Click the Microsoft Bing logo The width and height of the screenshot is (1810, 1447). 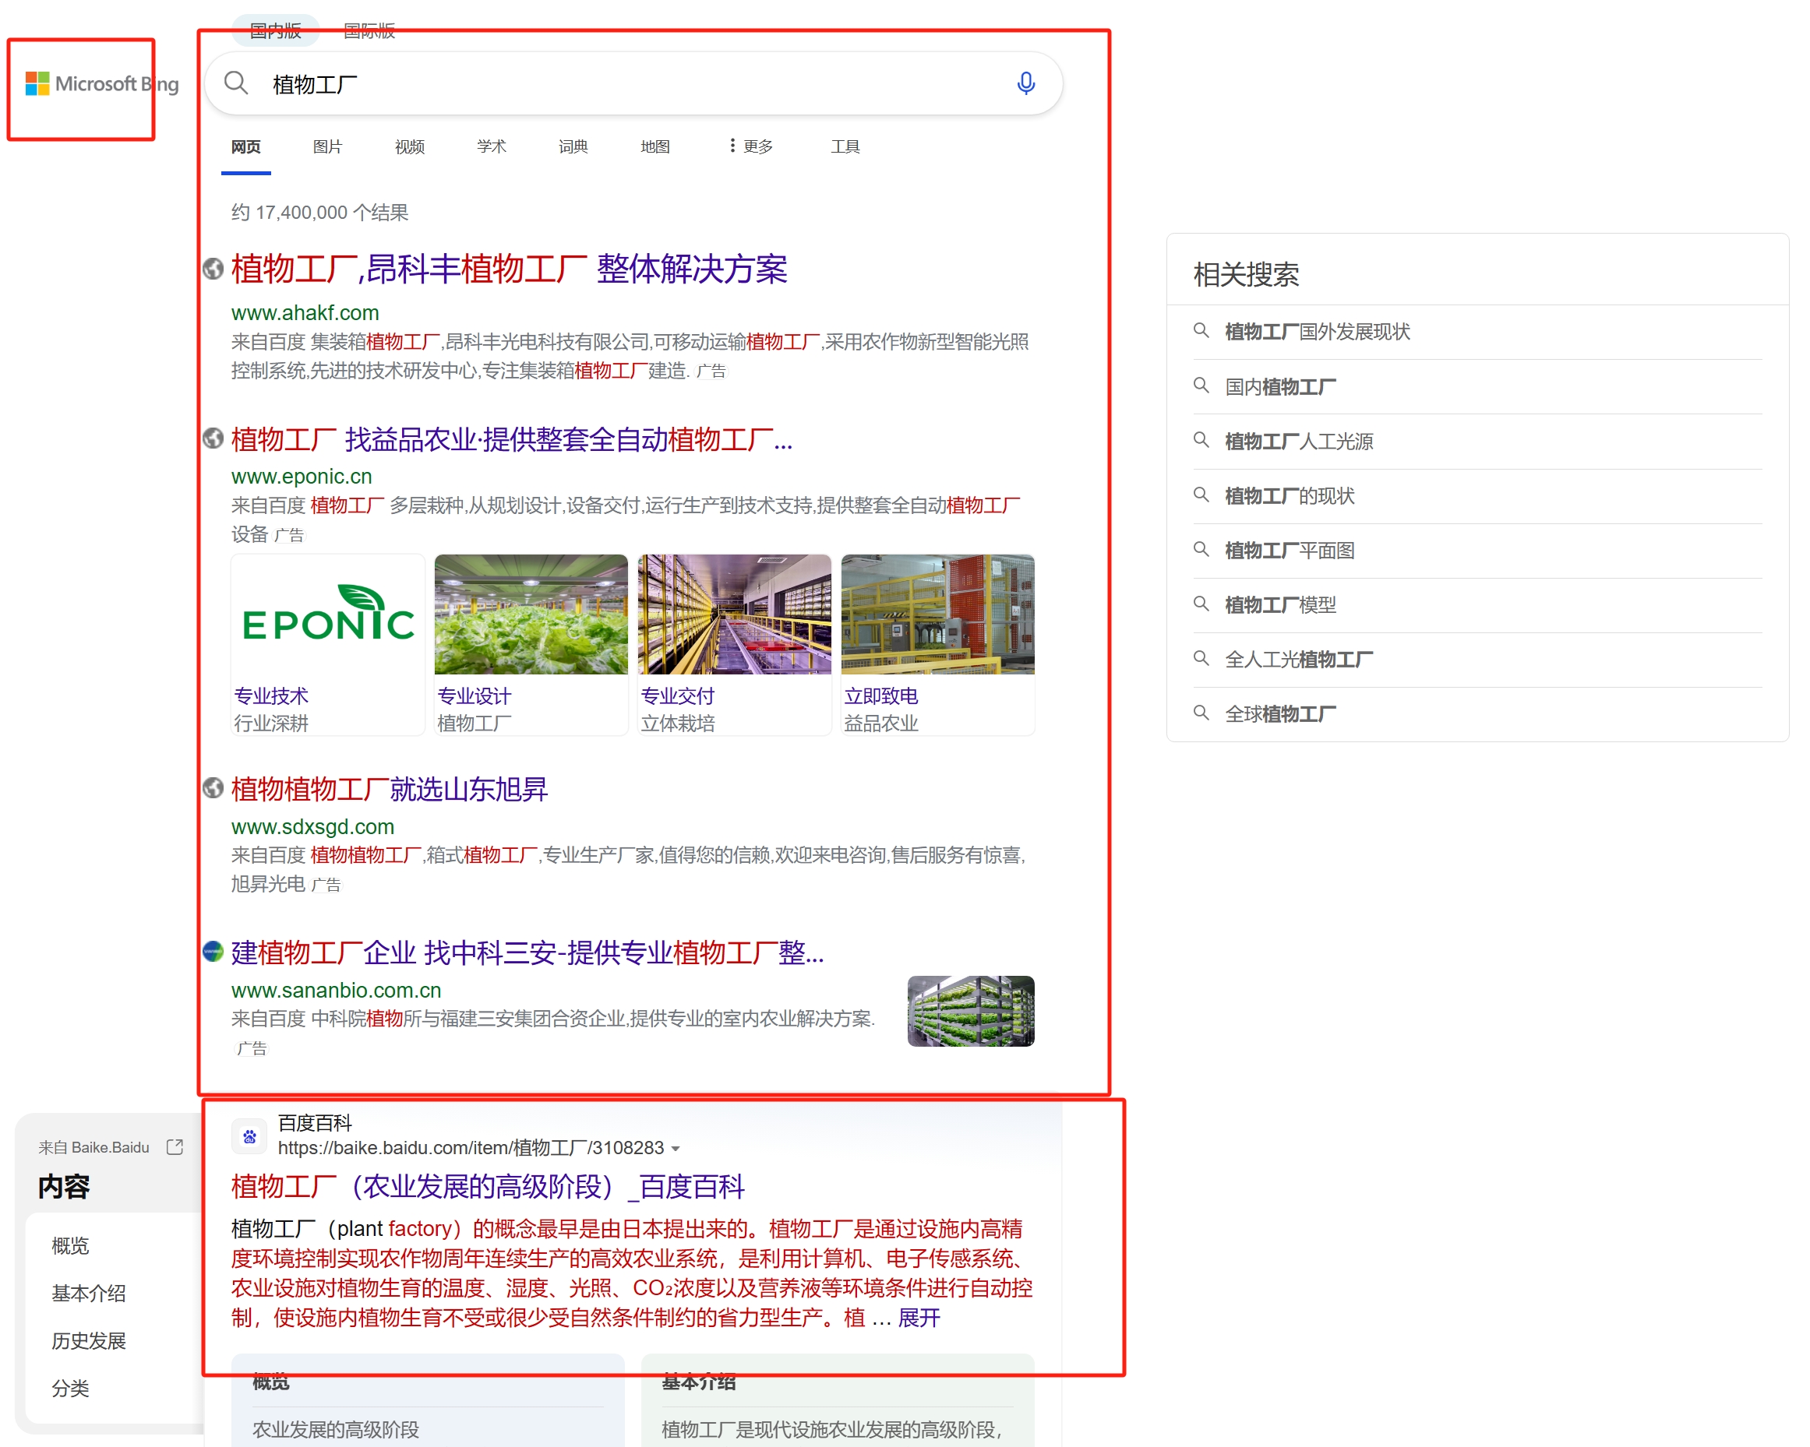coord(101,84)
